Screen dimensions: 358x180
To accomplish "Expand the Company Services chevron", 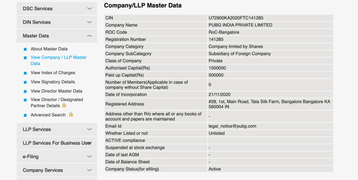I will point(89,171).
